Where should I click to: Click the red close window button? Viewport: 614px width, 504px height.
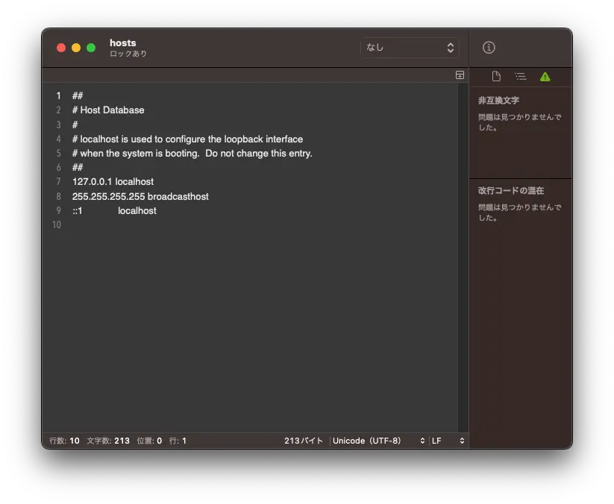click(61, 48)
